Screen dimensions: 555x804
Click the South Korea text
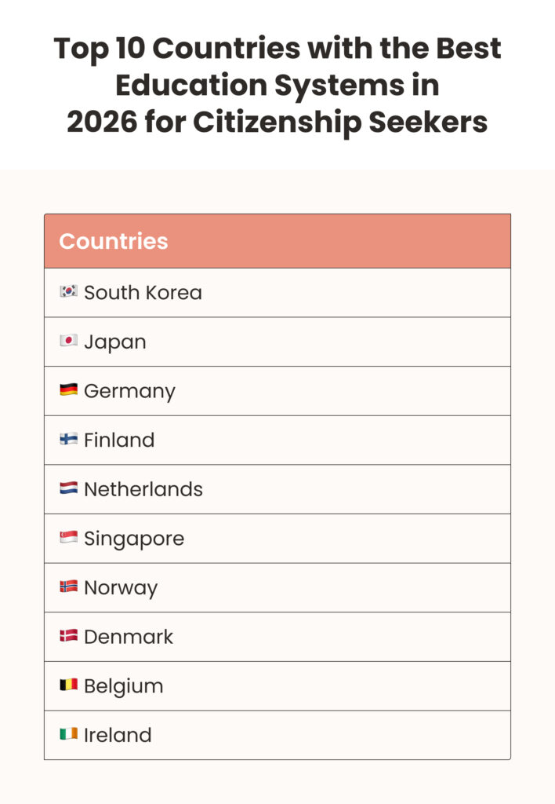[143, 293]
